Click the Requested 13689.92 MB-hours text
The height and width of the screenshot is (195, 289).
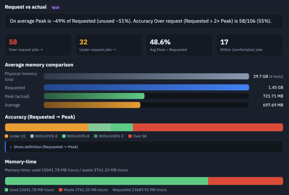point(140,190)
